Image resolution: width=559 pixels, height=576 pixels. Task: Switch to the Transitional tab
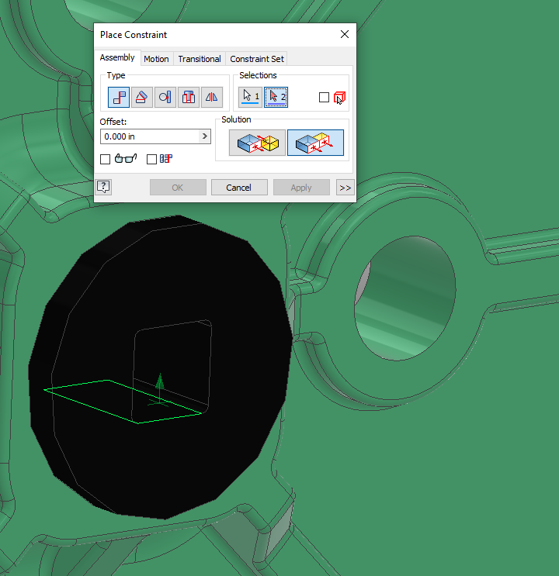(200, 59)
